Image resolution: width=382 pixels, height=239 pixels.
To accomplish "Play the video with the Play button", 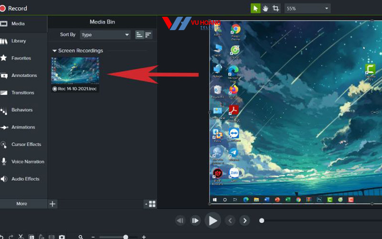I will tap(212, 221).
